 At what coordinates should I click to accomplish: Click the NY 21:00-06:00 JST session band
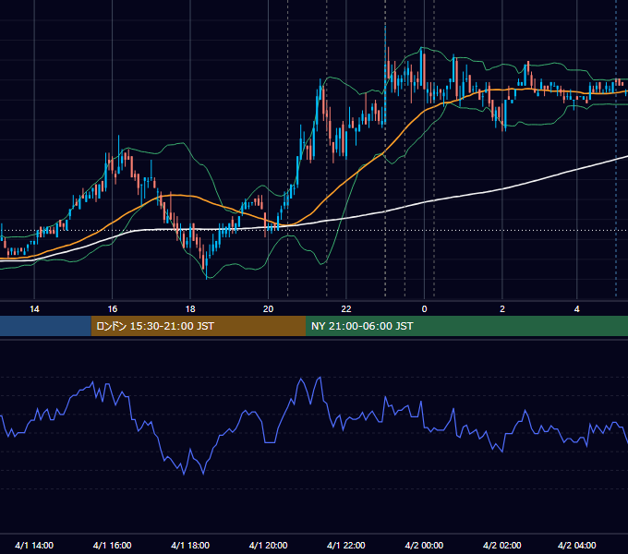466,326
